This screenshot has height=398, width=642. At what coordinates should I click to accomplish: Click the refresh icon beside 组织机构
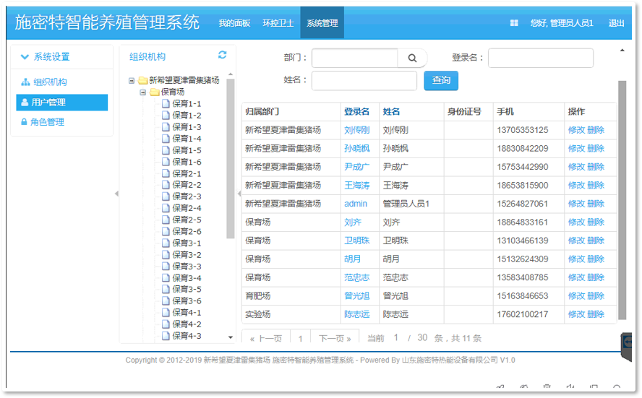coord(222,55)
